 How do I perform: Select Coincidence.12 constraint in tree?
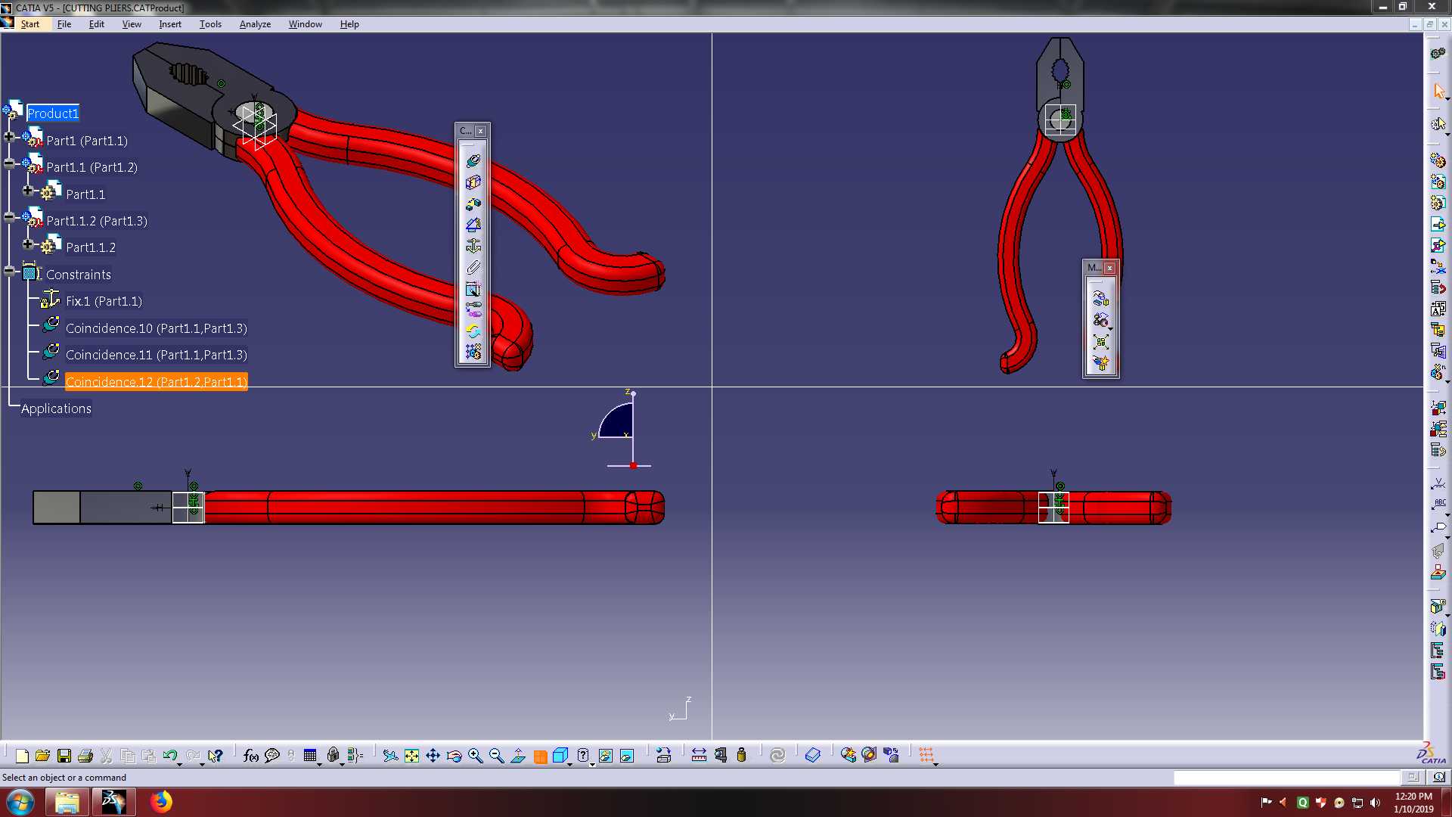[x=157, y=382]
